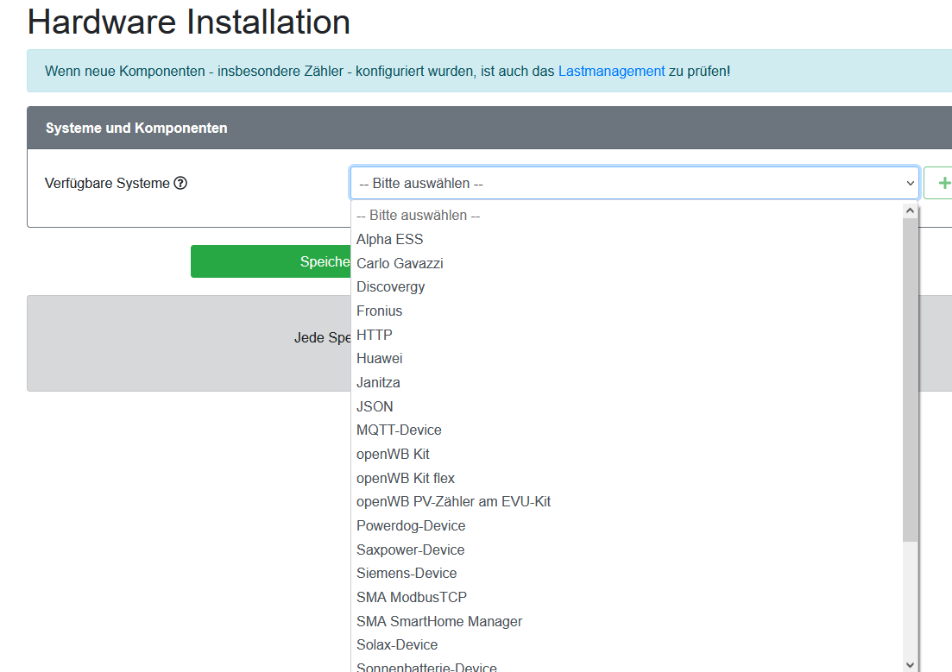
Task: Select SMA SmartHome Manager option
Action: click(439, 621)
